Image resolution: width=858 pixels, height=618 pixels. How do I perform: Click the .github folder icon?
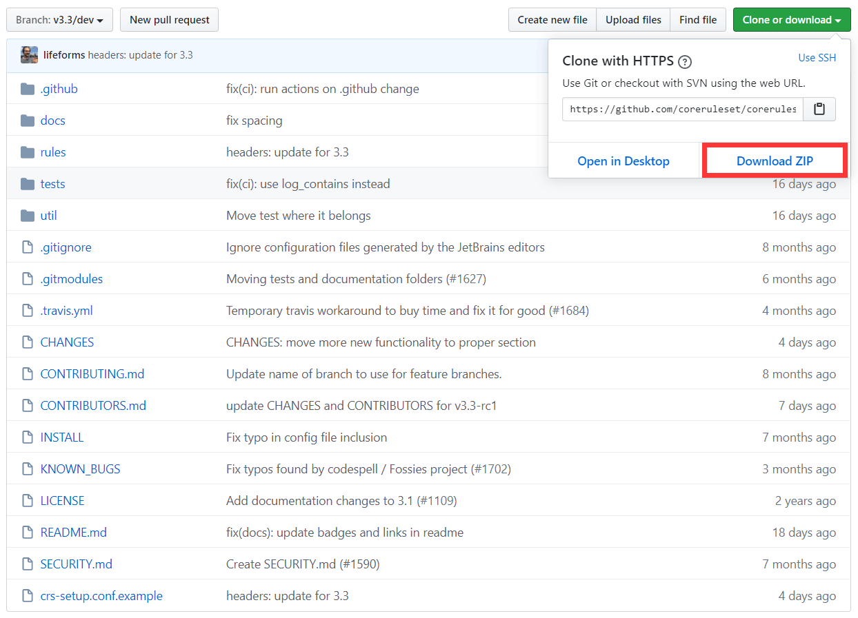[28, 89]
